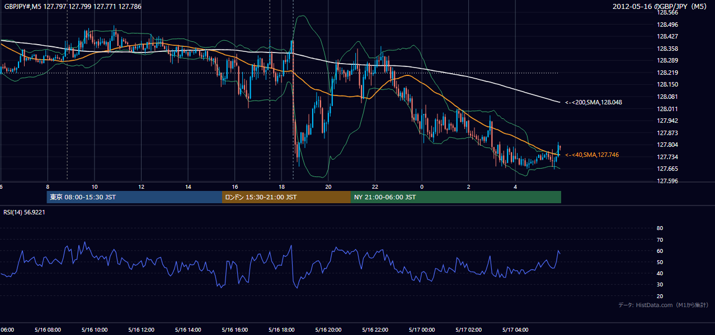Click hour label 16 under the price chart
Image resolution: width=715 pixels, height=335 pixels.
(x=235, y=186)
